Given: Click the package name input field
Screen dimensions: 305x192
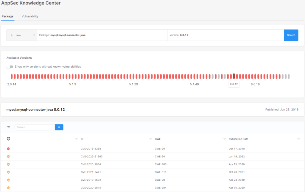Looking at the screenshot, I should pyautogui.click(x=102, y=35).
